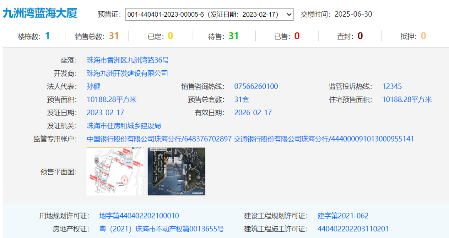This screenshot has height=238, width=449.
Task: Open the 预售证 permit number dropdown
Action: pyautogui.click(x=209, y=14)
